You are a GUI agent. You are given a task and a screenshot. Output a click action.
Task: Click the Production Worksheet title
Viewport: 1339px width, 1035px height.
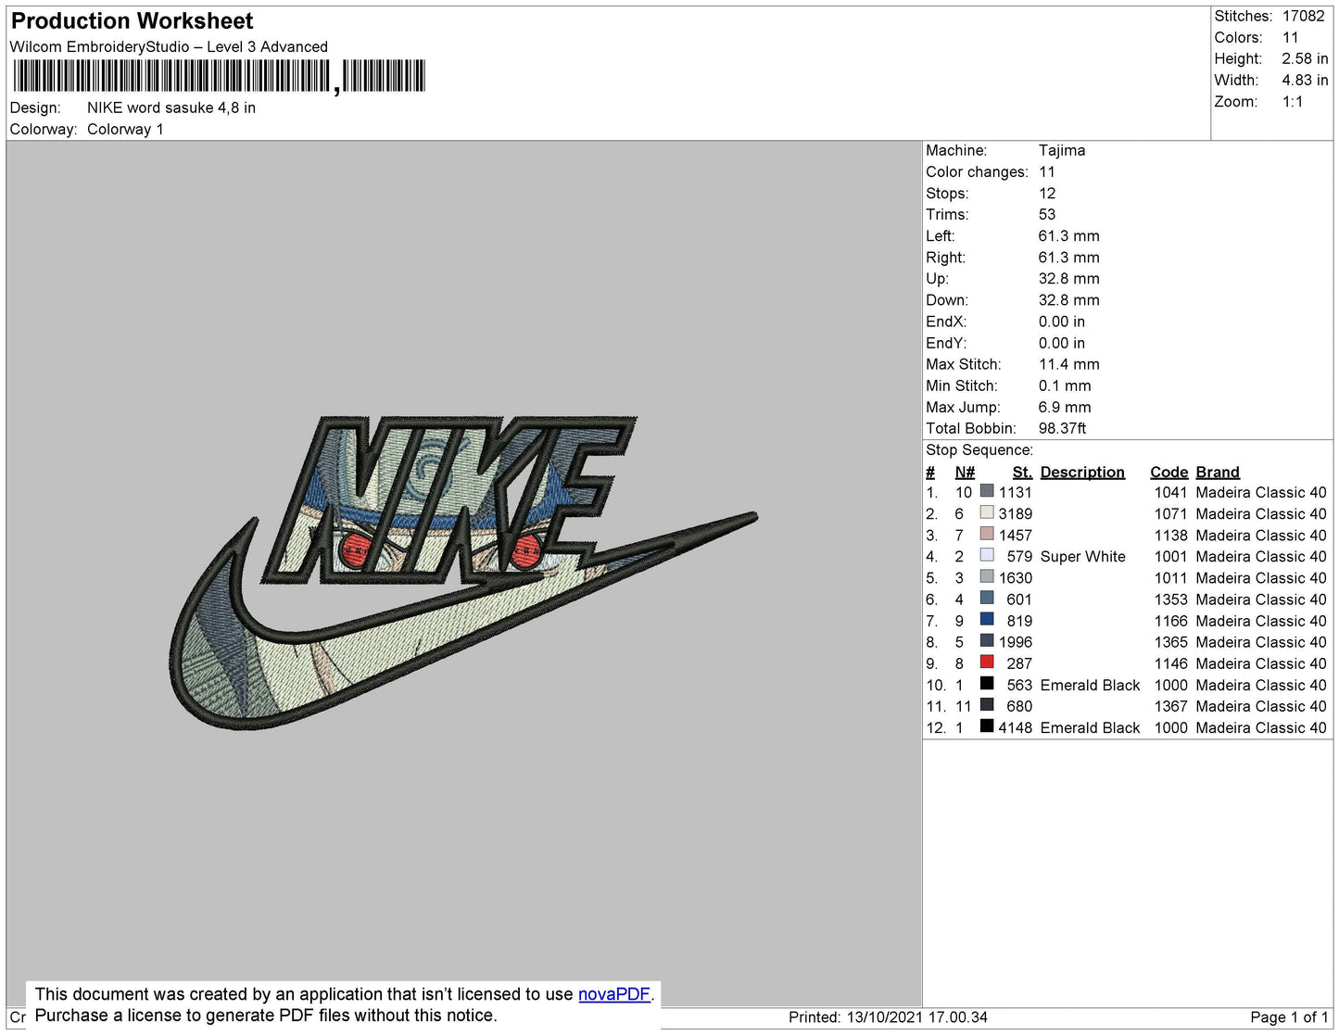(x=132, y=21)
